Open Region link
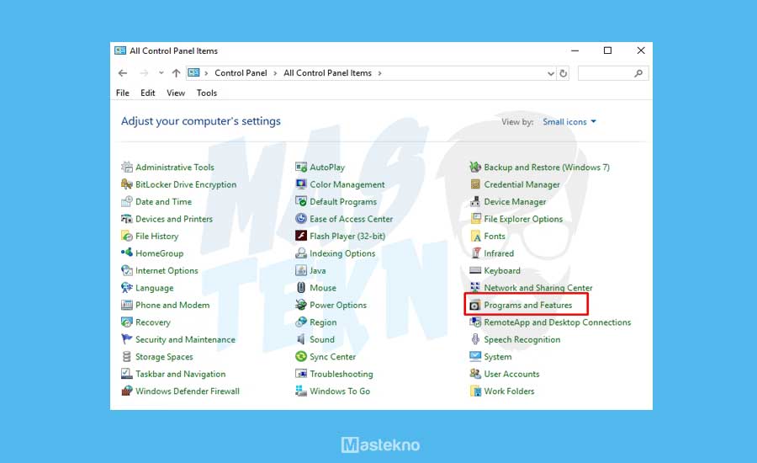 pos(324,322)
